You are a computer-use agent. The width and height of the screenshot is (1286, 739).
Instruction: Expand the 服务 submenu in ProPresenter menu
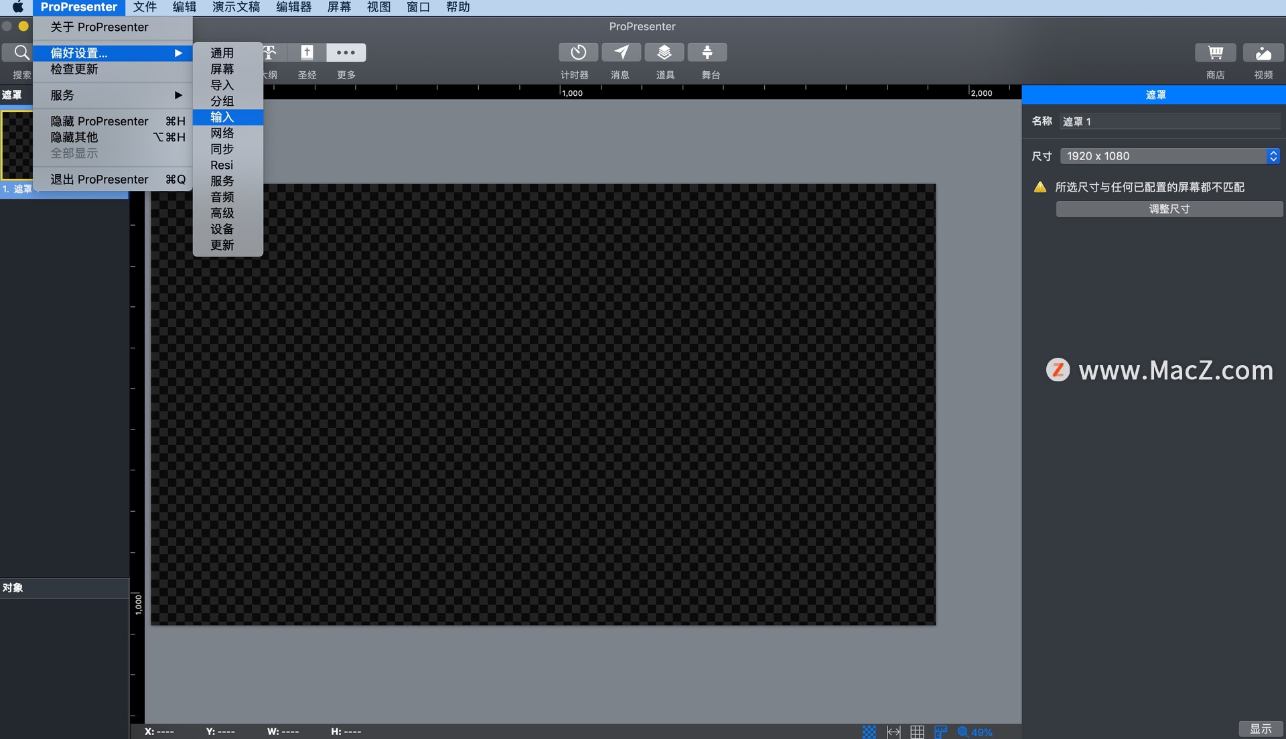click(x=113, y=95)
